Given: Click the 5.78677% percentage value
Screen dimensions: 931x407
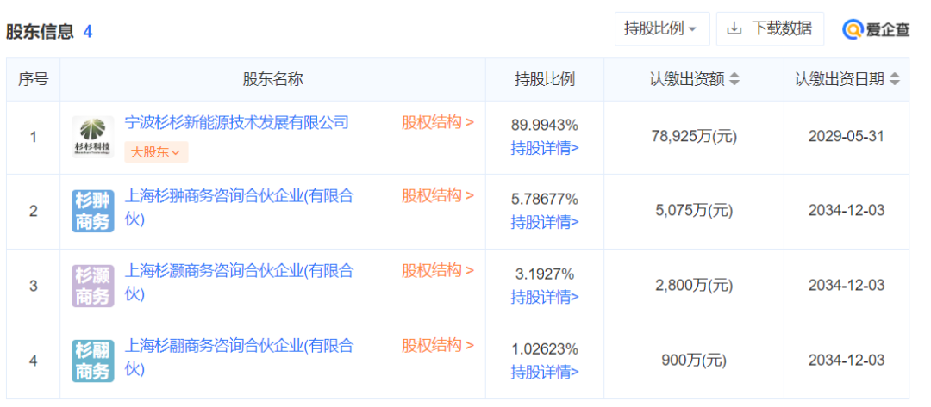Looking at the screenshot, I should click(x=545, y=199).
